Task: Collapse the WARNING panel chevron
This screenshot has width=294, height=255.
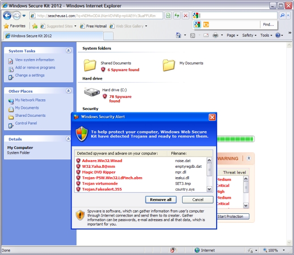Action: click(249, 158)
